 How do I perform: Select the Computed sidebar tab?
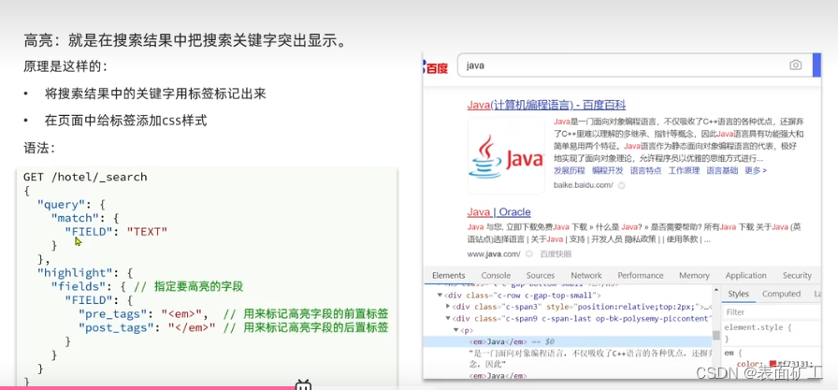[781, 294]
